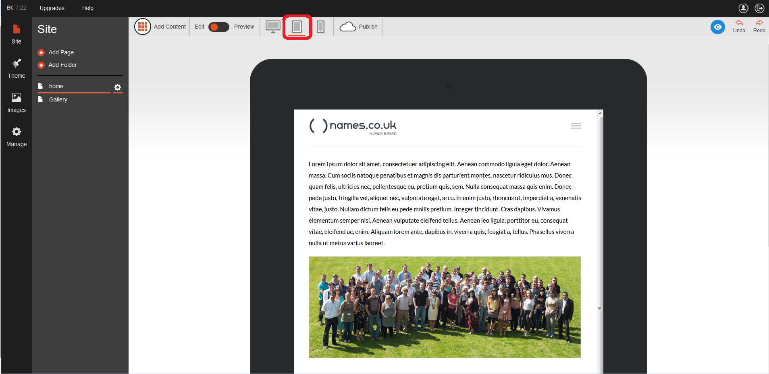Redo the last change
This screenshot has height=374, width=769.
click(x=759, y=27)
